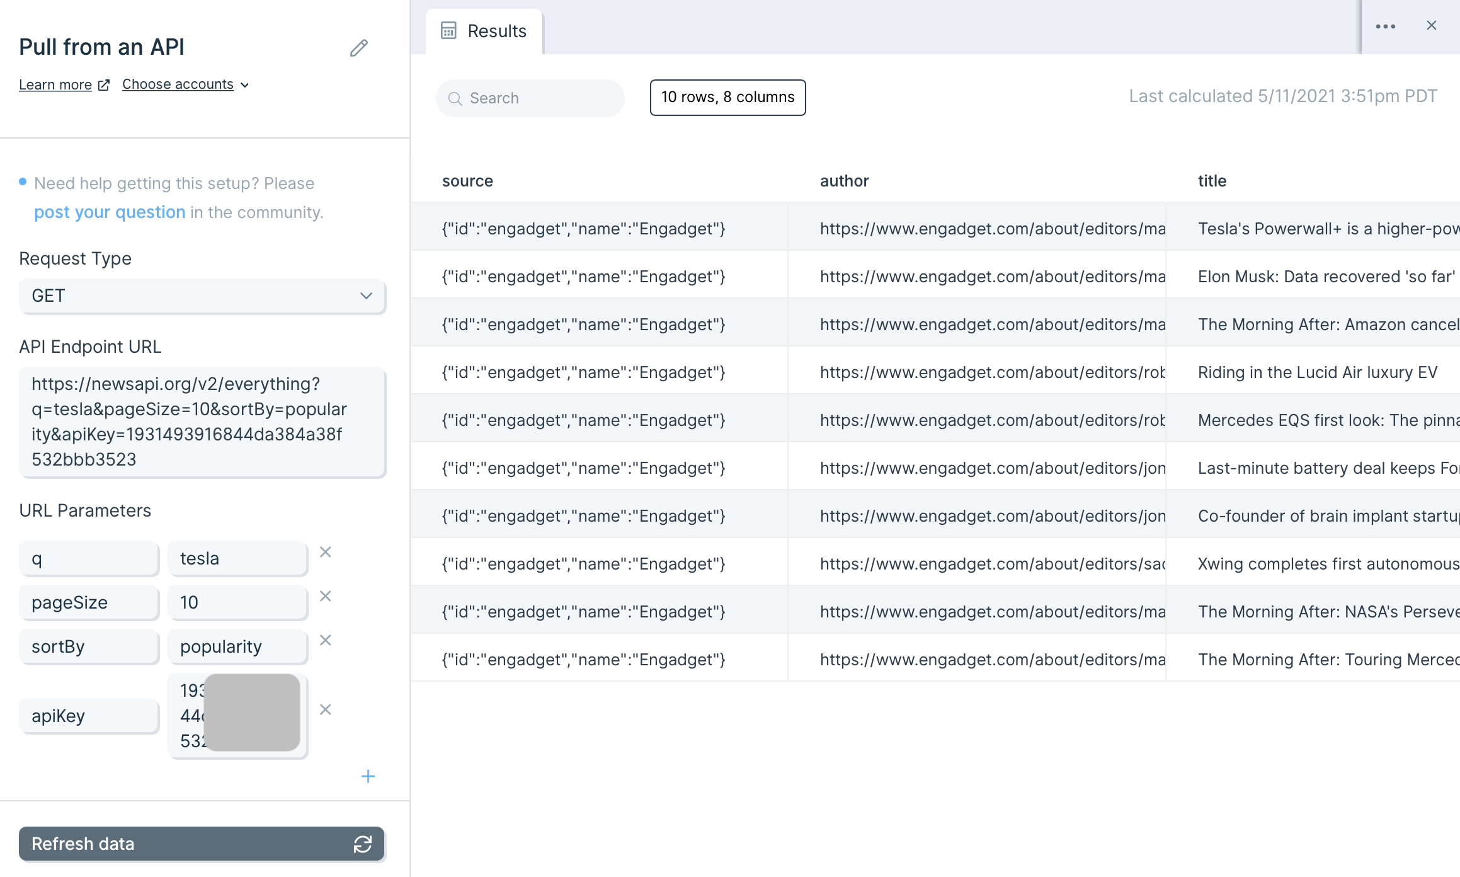The height and width of the screenshot is (877, 1460).
Task: Switch to the Results tab
Action: click(484, 32)
